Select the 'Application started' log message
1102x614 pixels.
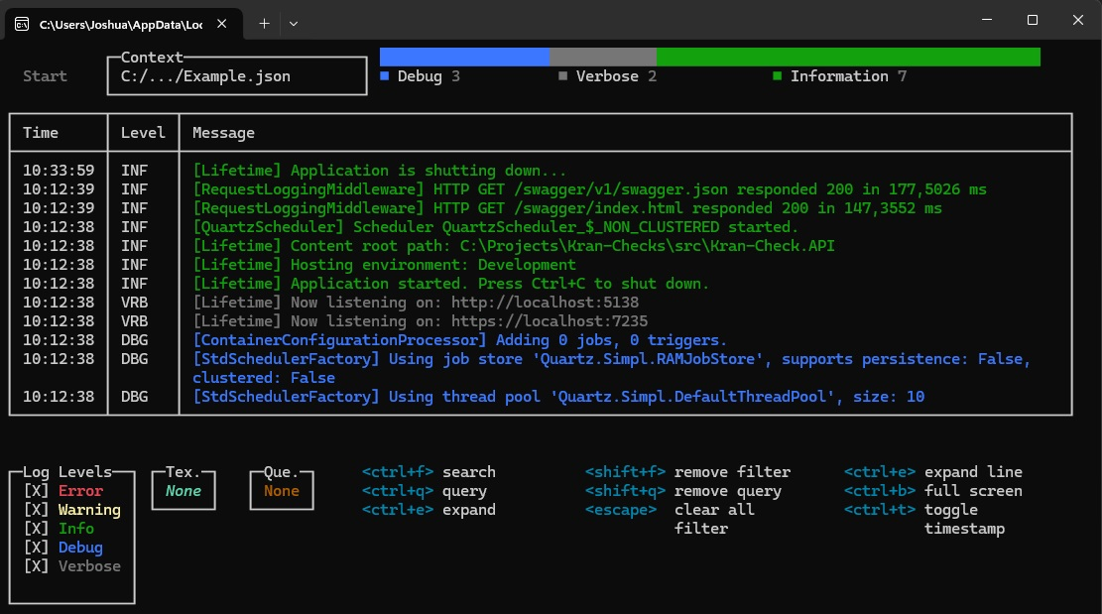point(450,284)
